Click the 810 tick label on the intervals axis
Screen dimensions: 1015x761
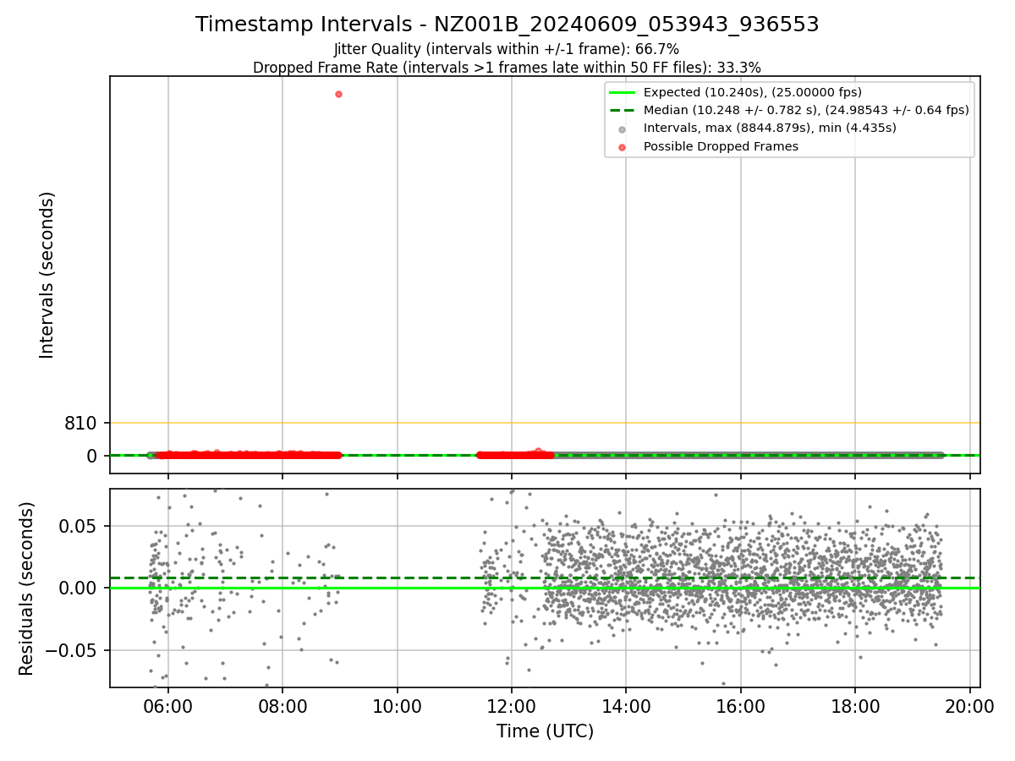point(81,423)
